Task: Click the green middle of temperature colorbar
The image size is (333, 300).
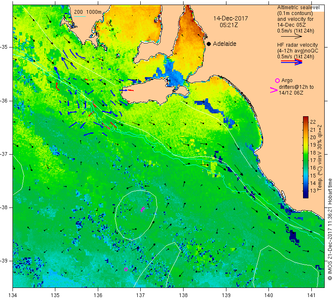Action: coord(306,157)
